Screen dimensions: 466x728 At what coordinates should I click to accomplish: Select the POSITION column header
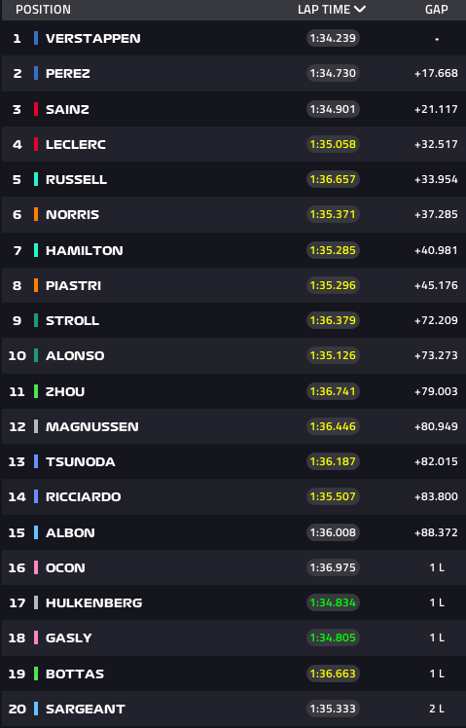[43, 10]
